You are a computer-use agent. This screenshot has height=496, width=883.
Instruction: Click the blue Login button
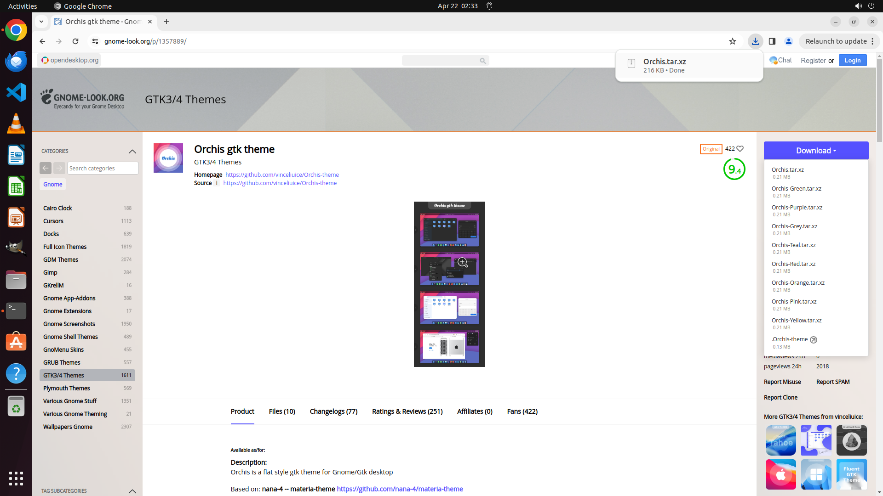pos(852,60)
